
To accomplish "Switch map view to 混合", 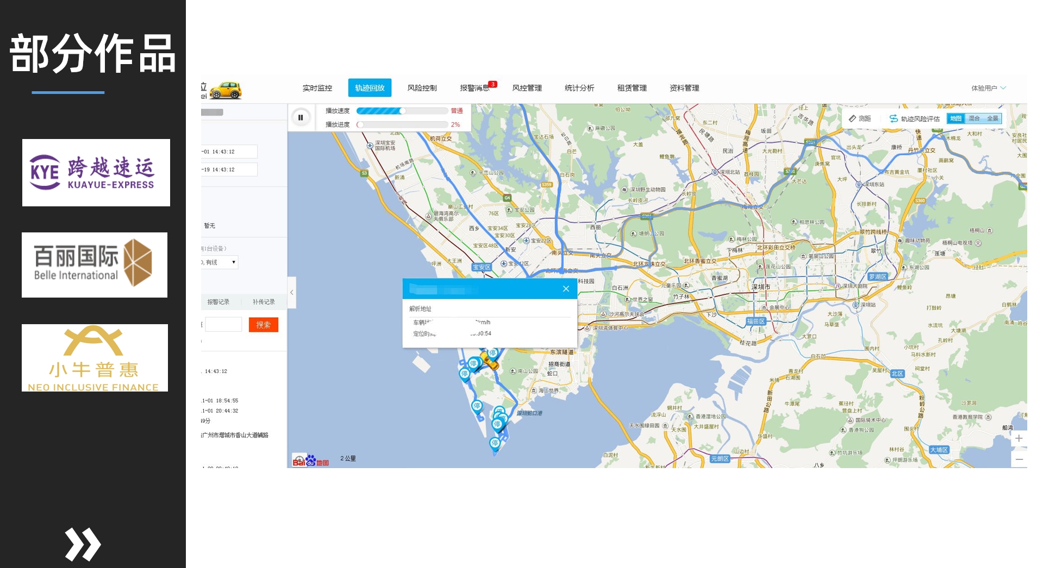I will pos(974,118).
